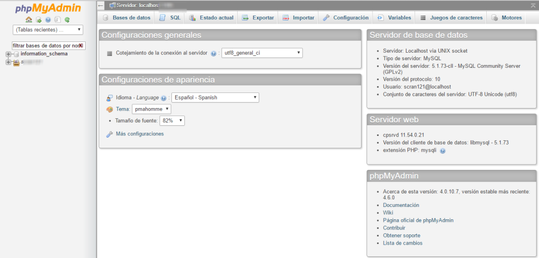Image resolution: width=539 pixels, height=258 pixels.
Task: Click 'Tipo de servidor: MySQL' text
Action: click(412, 58)
